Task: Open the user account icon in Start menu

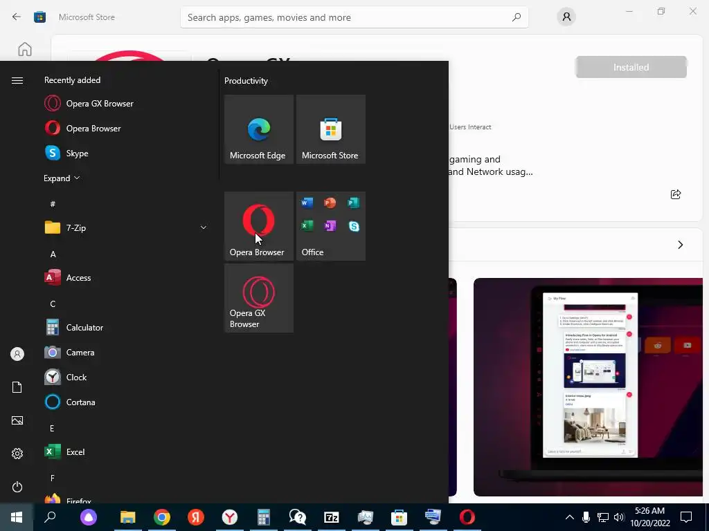Action: [17, 354]
